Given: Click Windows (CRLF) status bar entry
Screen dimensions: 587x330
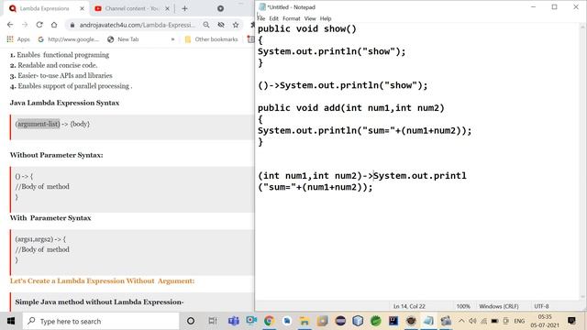Looking at the screenshot, I should click(x=499, y=306).
